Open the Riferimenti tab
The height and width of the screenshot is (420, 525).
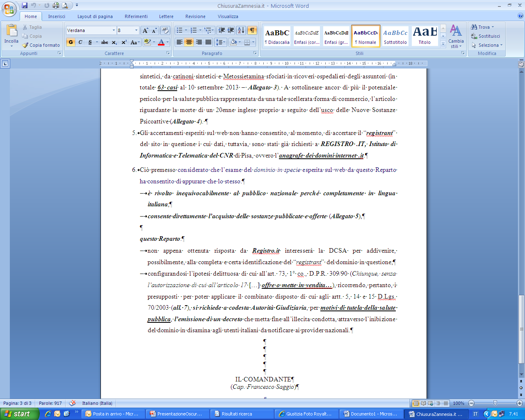(136, 16)
